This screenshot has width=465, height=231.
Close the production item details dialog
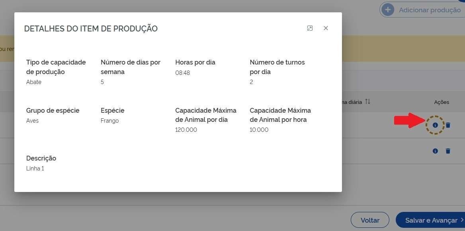(x=326, y=28)
